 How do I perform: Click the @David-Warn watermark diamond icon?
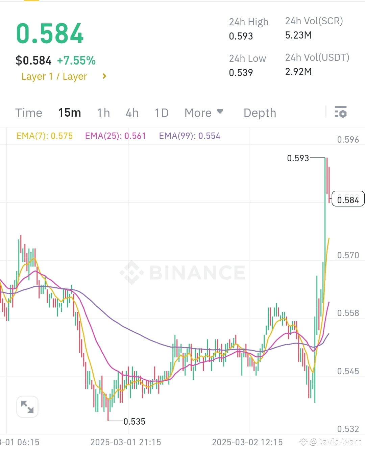303,442
